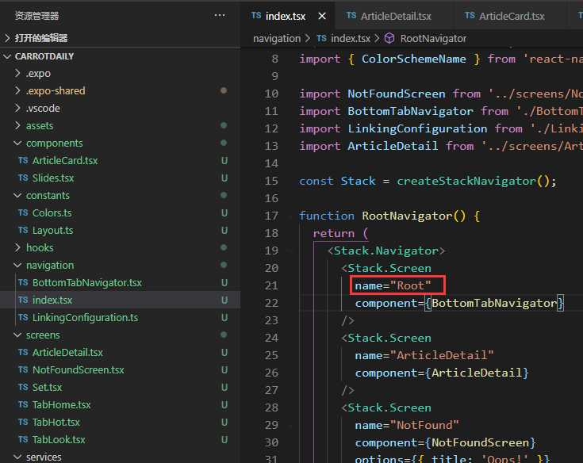Open Set.tsx file
This screenshot has height=463, width=583.
tap(47, 387)
